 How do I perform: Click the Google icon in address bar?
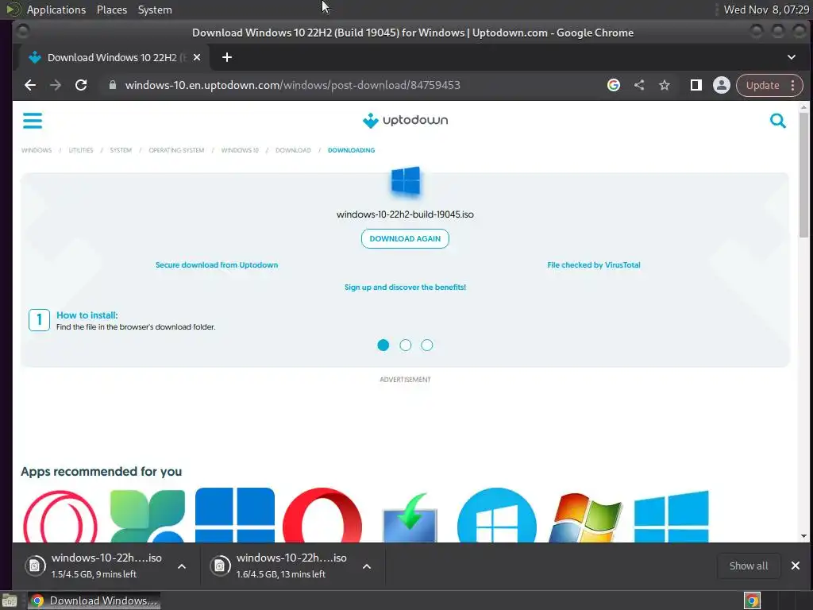coord(614,85)
